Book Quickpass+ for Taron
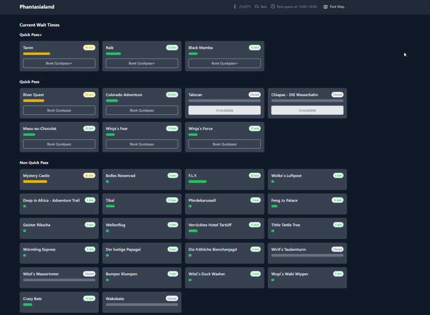This screenshot has height=315, width=430. click(59, 63)
